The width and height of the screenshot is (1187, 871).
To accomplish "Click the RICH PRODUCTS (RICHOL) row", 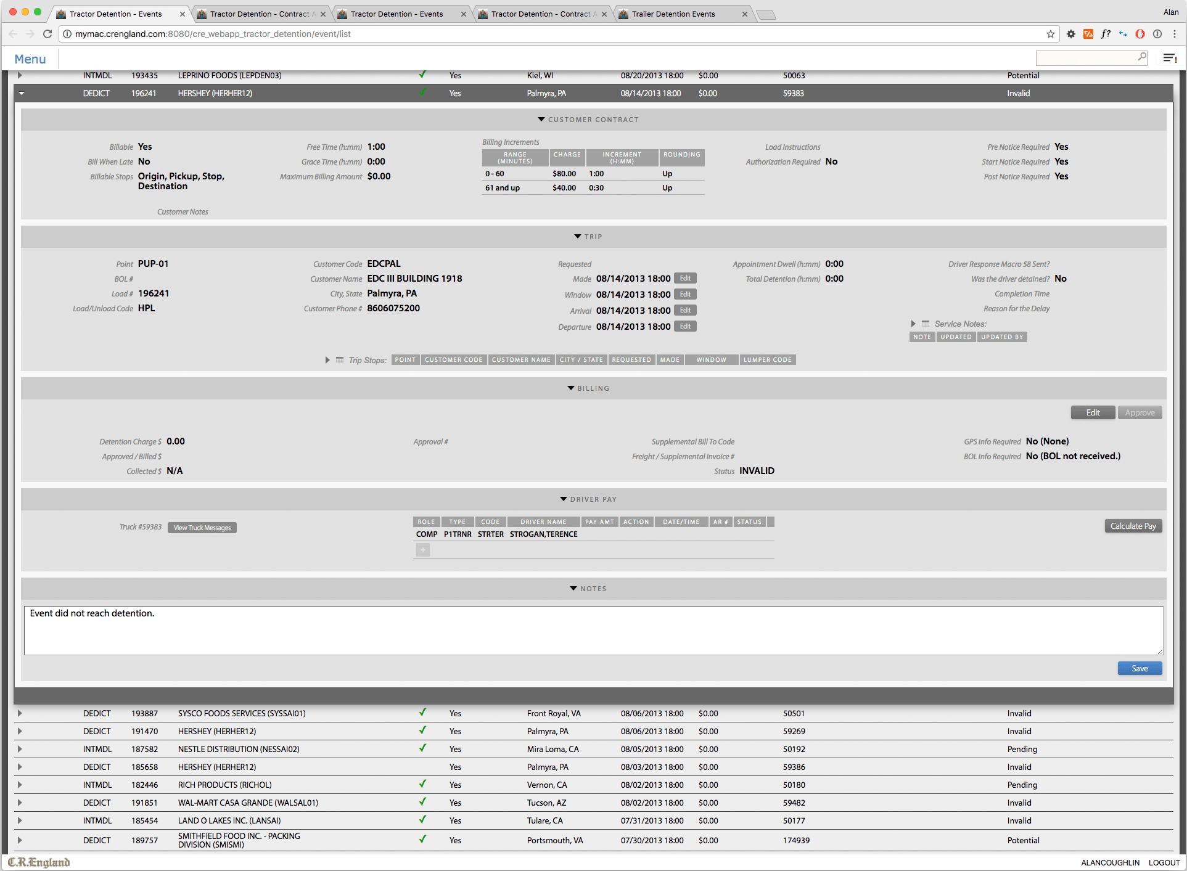I will pyautogui.click(x=593, y=785).
